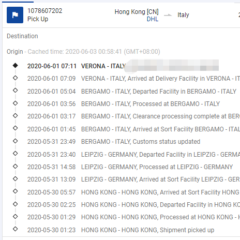Image resolution: width=240 pixels, height=240 pixels.
Task: Click the Destination section label
Action: click(x=22, y=36)
